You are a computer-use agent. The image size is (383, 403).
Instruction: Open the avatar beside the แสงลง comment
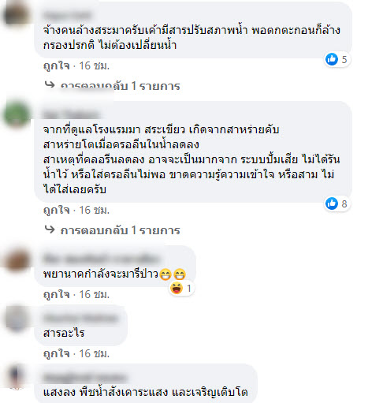point(17,377)
